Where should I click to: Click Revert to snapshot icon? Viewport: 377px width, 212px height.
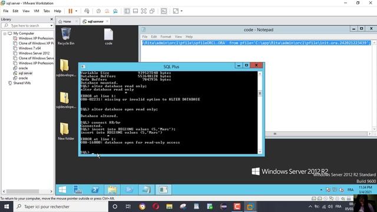(x=107, y=11)
